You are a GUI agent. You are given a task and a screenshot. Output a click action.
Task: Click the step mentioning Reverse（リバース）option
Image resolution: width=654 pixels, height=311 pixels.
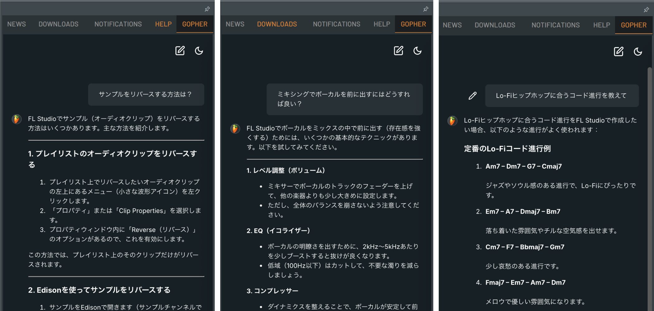click(122, 234)
